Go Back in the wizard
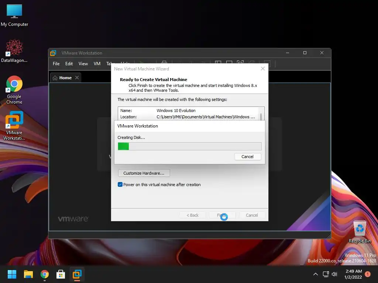Image resolution: width=378 pixels, height=283 pixels. pyautogui.click(x=192, y=215)
